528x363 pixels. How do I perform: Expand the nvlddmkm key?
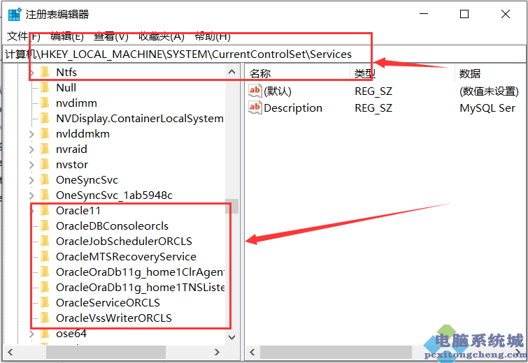31,134
